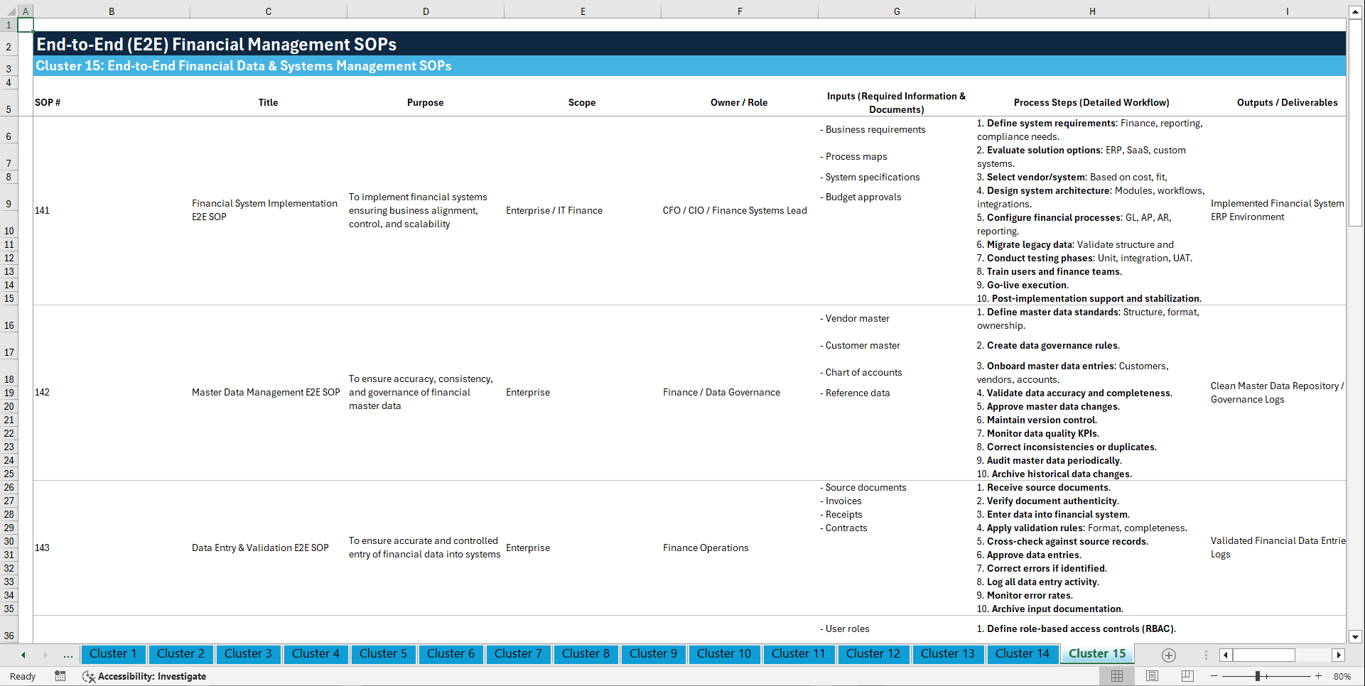Zoom out with the minus icon
The image size is (1365, 686).
pos(1214,676)
